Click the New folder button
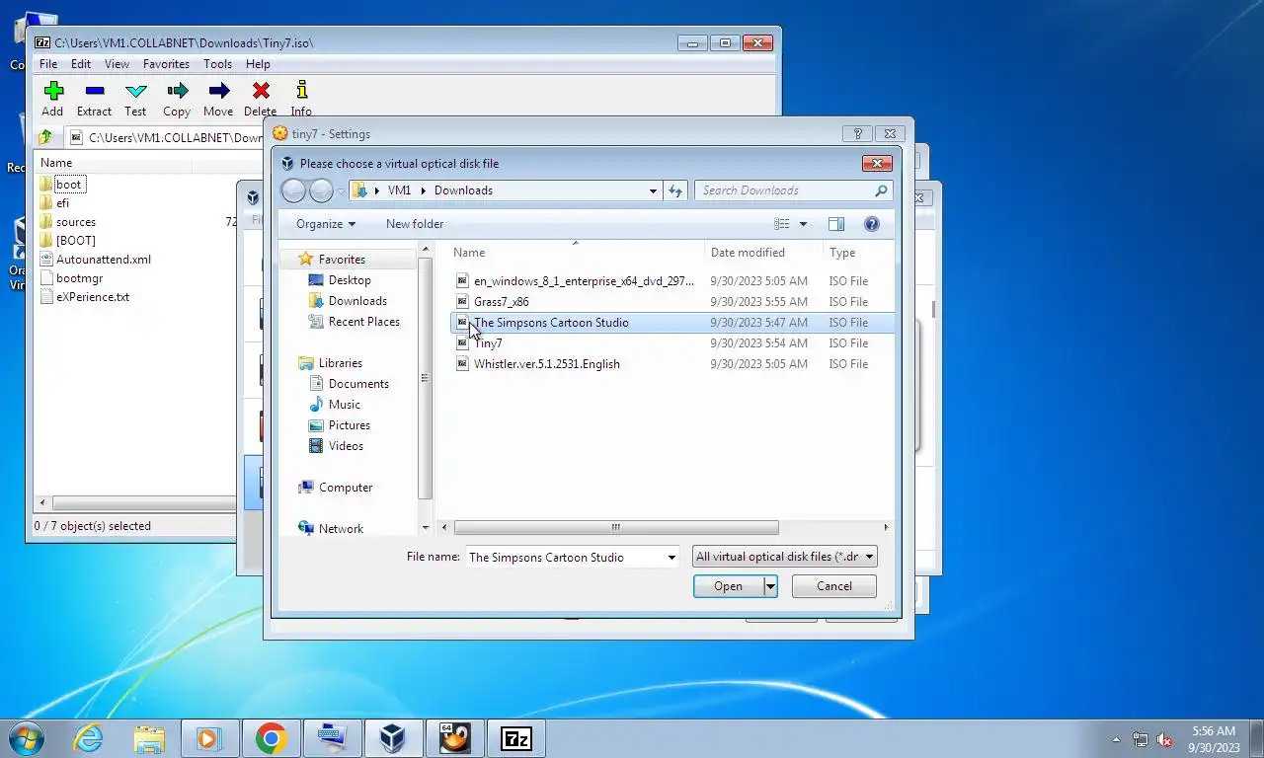Viewport: 1264px width, 758px height. [x=415, y=224]
